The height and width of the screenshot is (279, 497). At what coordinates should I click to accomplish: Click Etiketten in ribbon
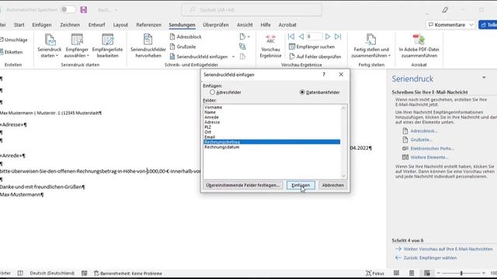click(x=12, y=52)
